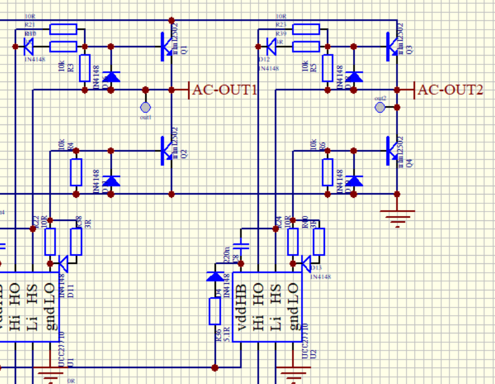Select resistor R22 10R body

coord(50,241)
